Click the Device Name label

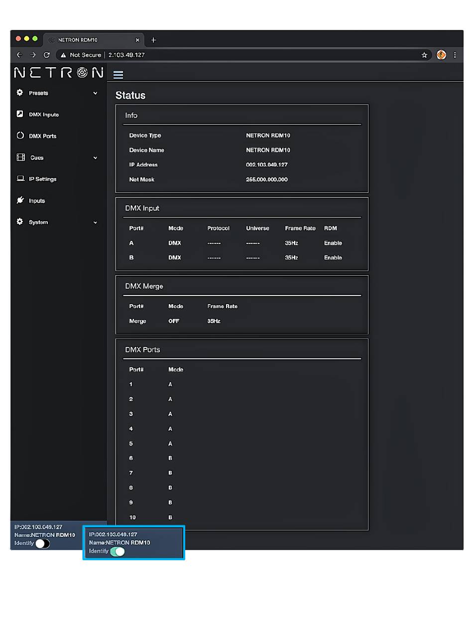pyautogui.click(x=146, y=150)
